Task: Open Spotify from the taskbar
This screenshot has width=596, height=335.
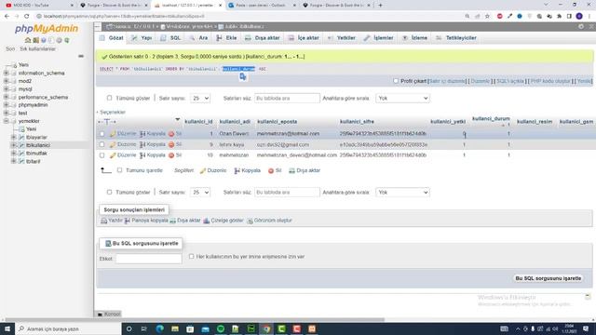Action: (221, 328)
